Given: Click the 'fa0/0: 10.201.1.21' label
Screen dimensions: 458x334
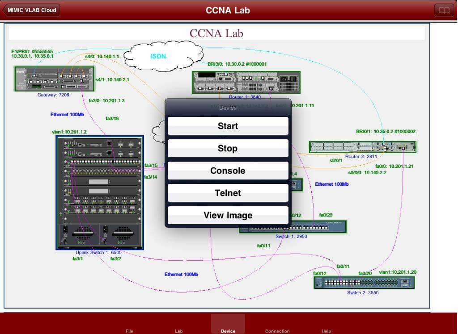Looking at the screenshot, I should [x=394, y=166].
